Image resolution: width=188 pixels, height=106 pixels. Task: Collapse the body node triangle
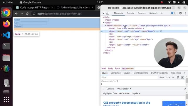104,23
